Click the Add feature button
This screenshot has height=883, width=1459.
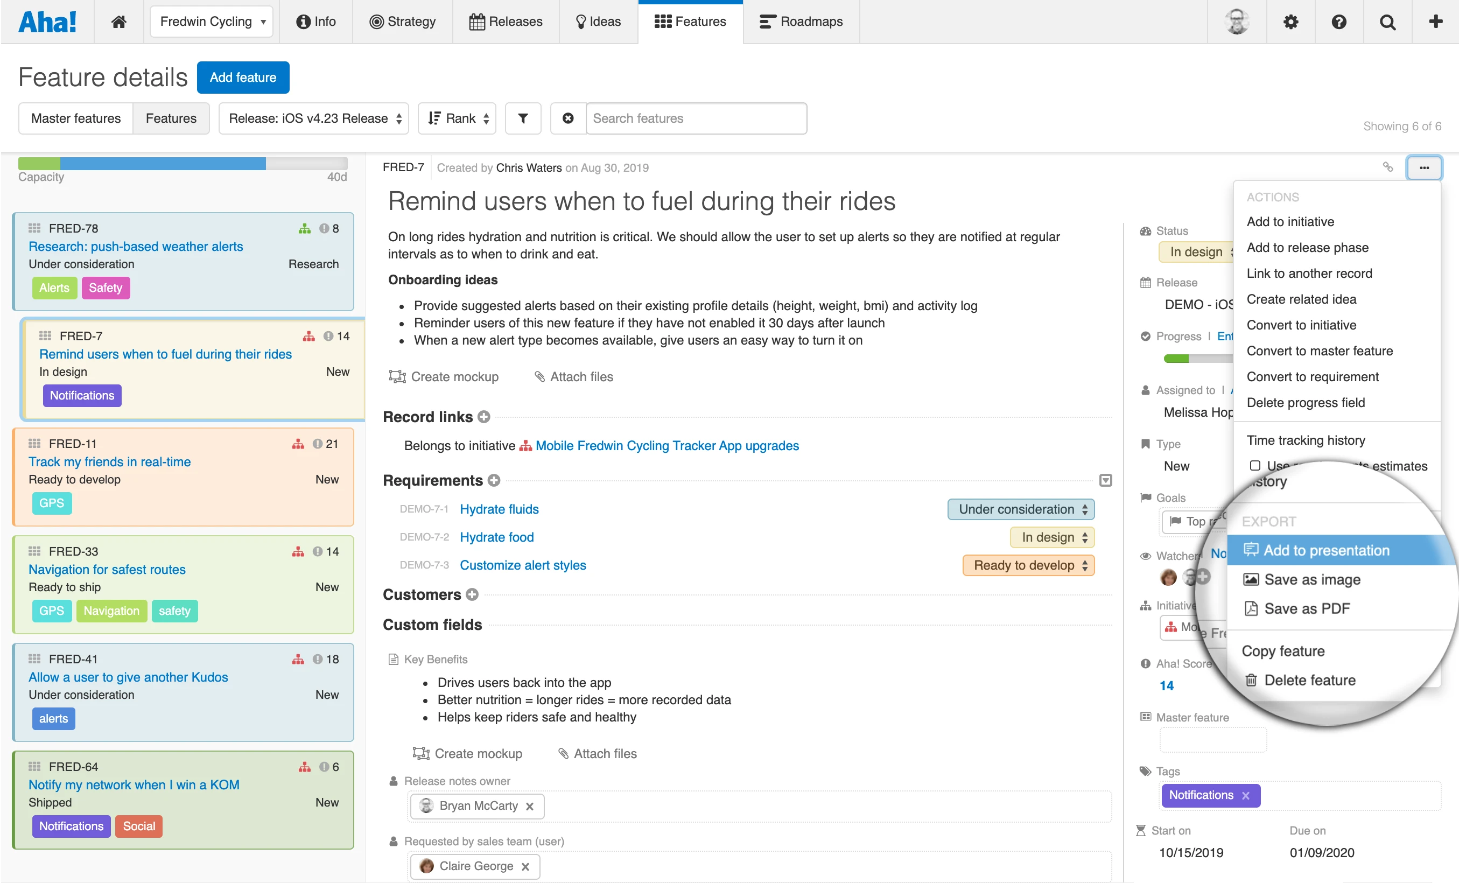243,78
